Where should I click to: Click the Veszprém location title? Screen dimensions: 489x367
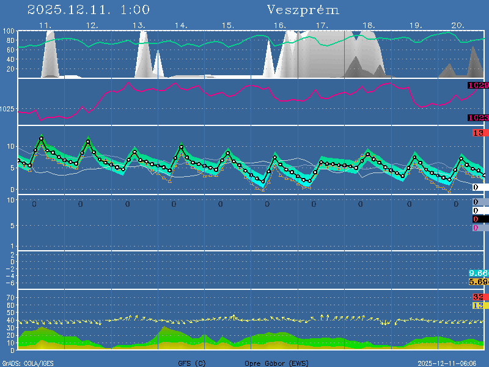coord(303,10)
